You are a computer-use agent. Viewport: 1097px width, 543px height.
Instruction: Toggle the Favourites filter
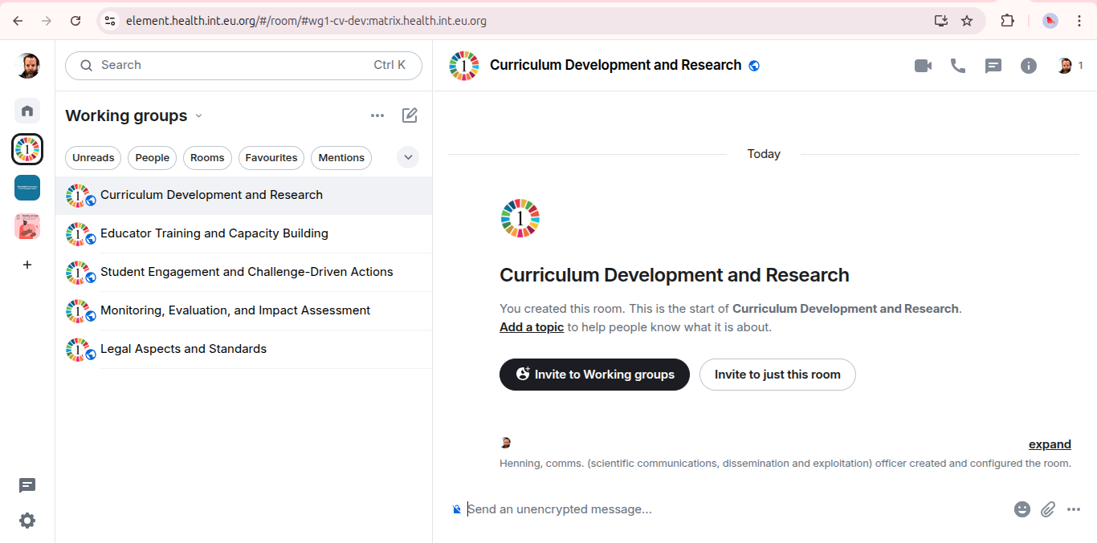(x=271, y=158)
